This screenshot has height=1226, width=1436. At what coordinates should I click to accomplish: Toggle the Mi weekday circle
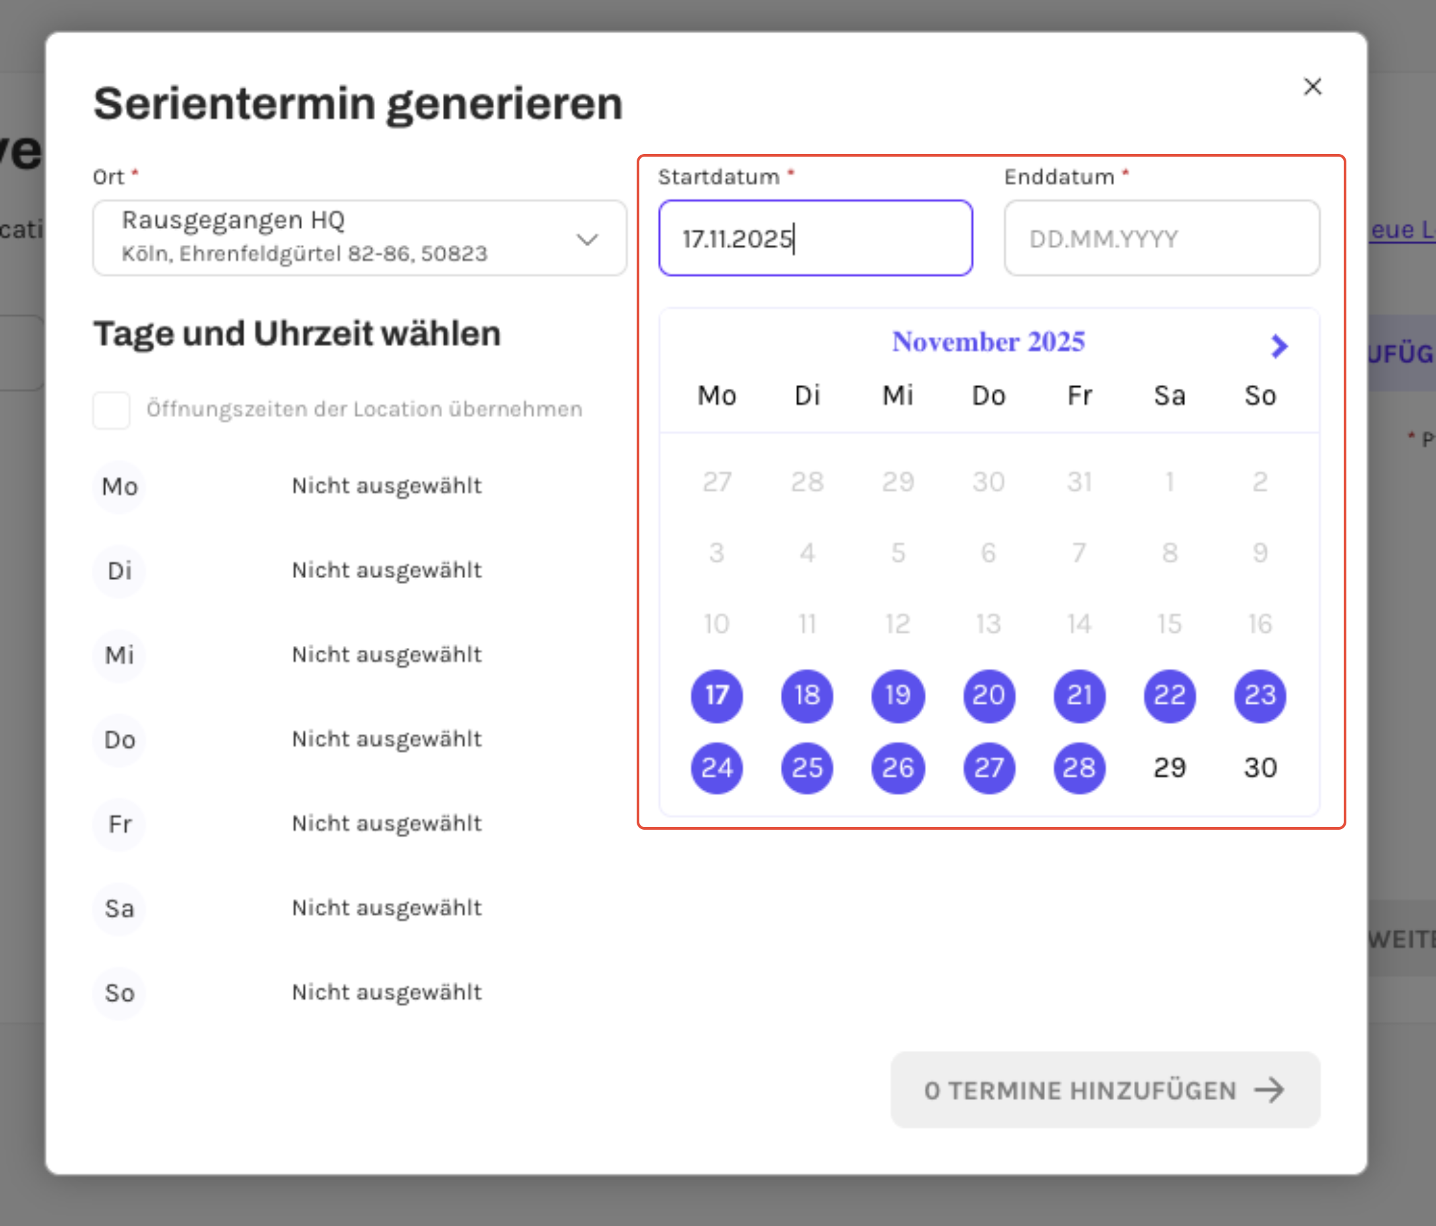pyautogui.click(x=120, y=655)
